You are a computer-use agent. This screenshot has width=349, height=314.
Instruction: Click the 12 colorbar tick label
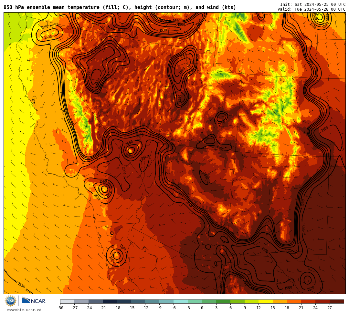point(259,308)
